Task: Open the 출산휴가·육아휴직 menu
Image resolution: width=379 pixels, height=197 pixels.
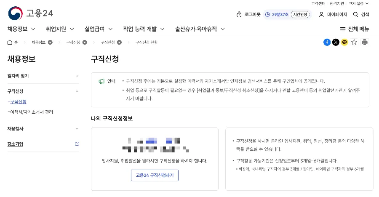Action: pyautogui.click(x=200, y=29)
